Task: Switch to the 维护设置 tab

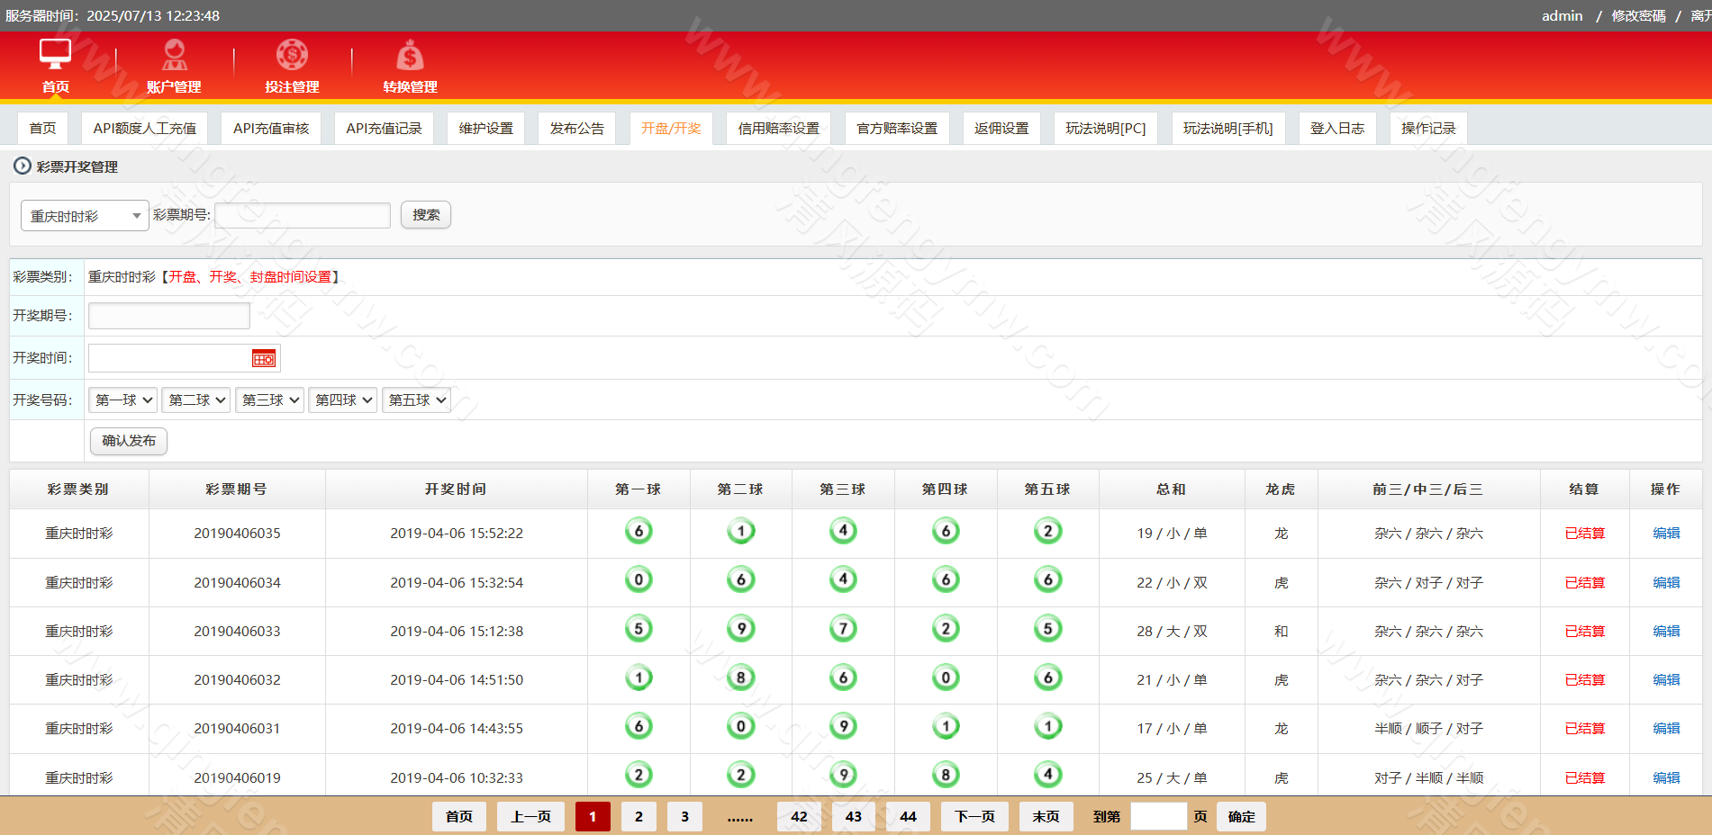Action: pos(485,129)
